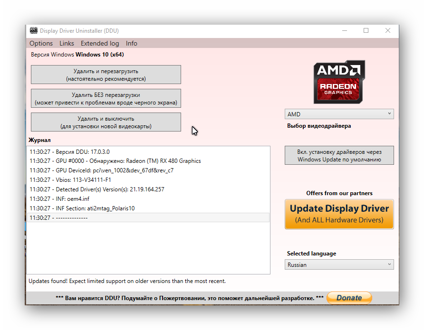Click 'Удалить БЕЗ перезагрузки' button
The image size is (424, 330).
(106, 98)
